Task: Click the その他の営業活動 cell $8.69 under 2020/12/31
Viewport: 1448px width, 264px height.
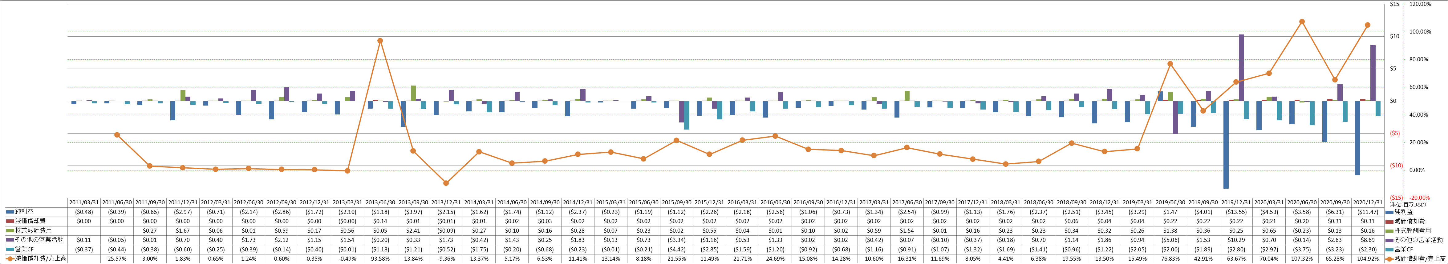Action: [x=1368, y=240]
